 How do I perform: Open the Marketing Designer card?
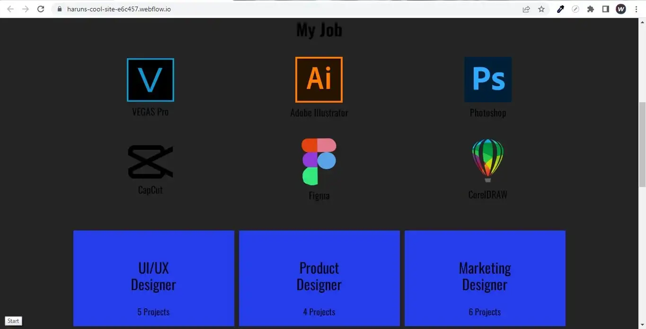(485, 278)
